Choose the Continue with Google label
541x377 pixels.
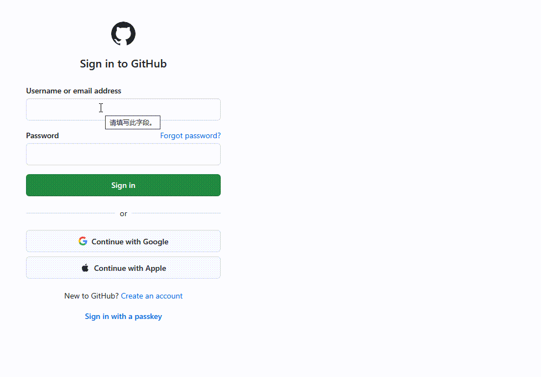[x=130, y=242]
